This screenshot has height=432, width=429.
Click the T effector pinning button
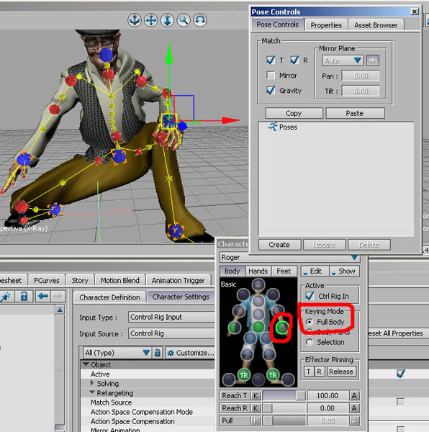(x=308, y=372)
